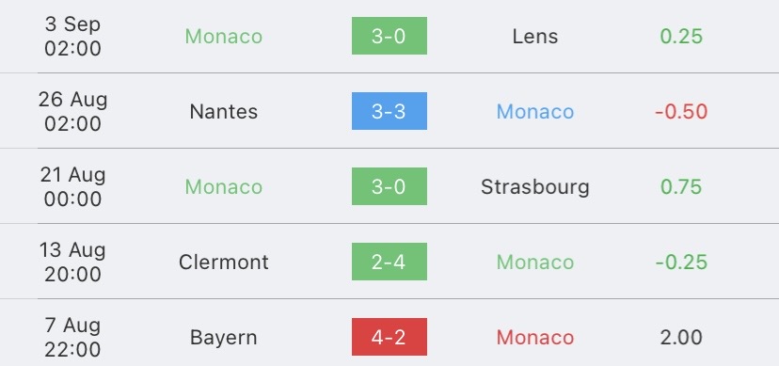Click the Clermont 2-4 Monaco score badge

[389, 262]
